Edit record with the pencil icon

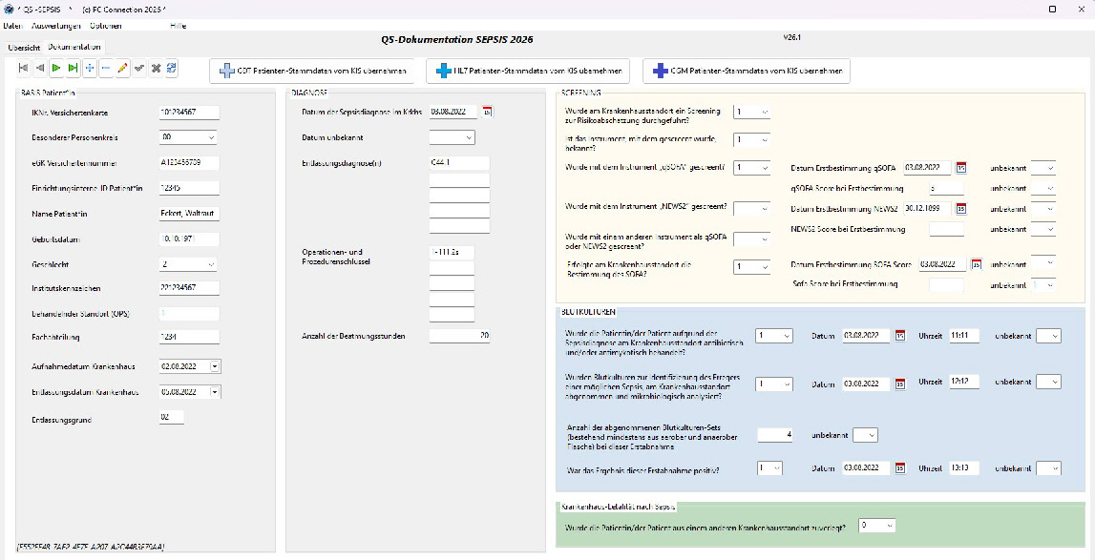point(123,68)
